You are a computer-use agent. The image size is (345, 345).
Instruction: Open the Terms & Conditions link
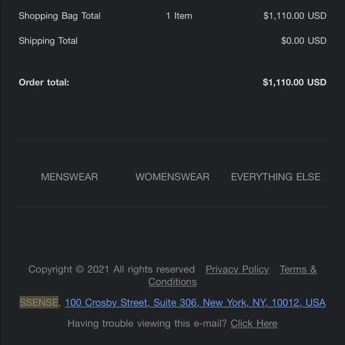coord(298,269)
